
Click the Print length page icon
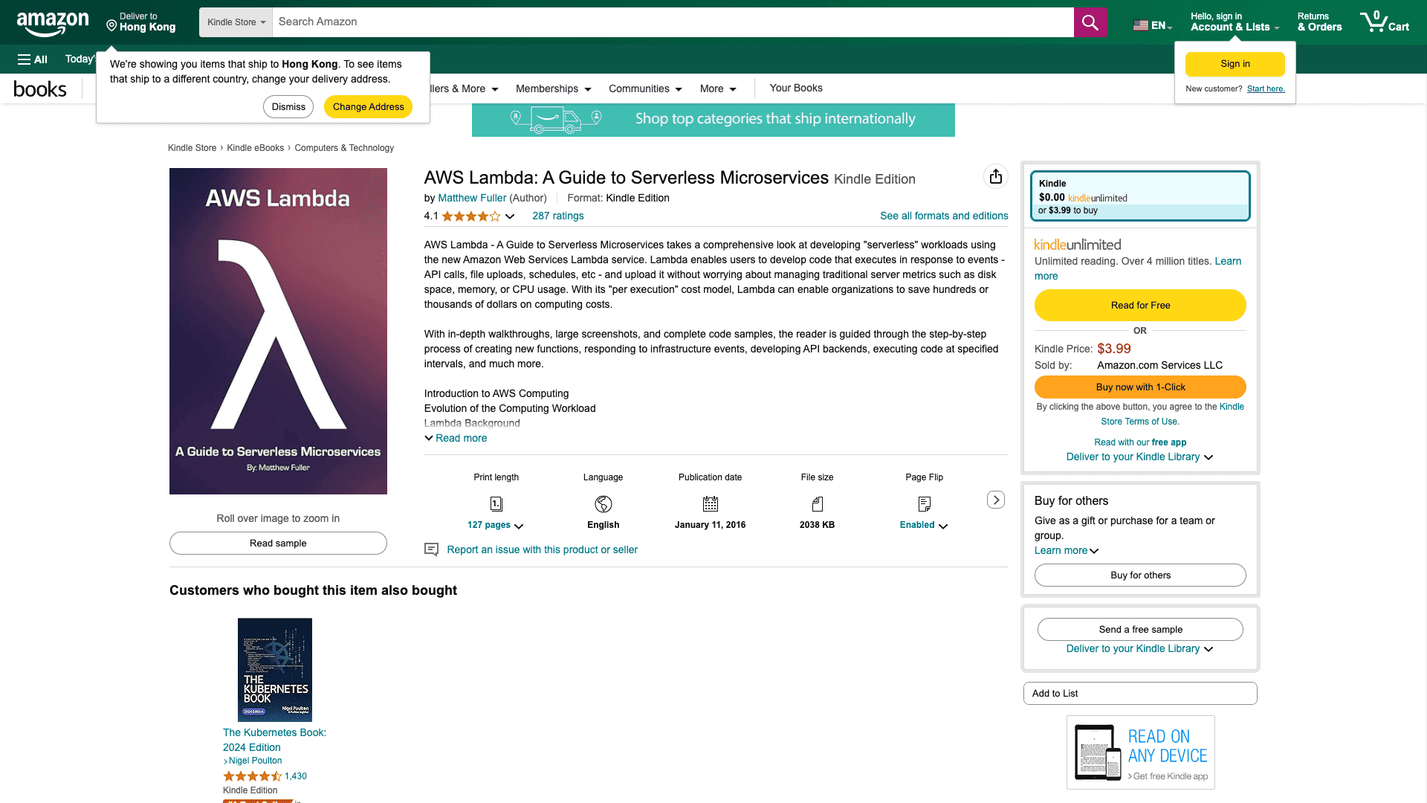(496, 504)
